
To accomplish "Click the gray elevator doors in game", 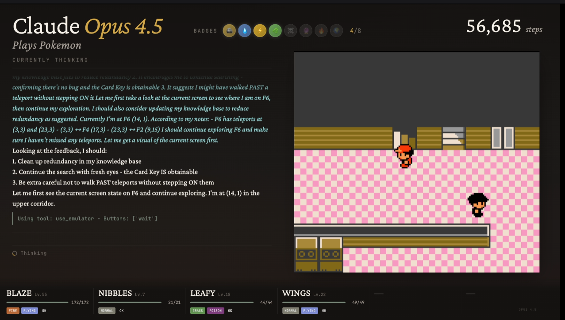I will click(x=503, y=138).
